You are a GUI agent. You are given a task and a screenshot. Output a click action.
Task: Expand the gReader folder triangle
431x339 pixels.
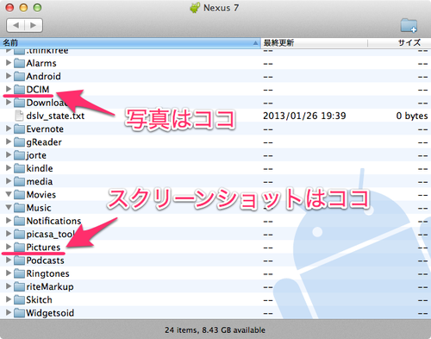coord(9,141)
